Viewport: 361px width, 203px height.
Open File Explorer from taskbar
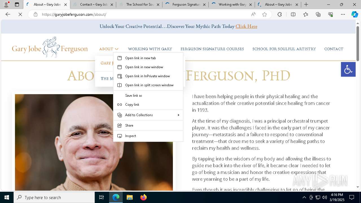(129, 197)
